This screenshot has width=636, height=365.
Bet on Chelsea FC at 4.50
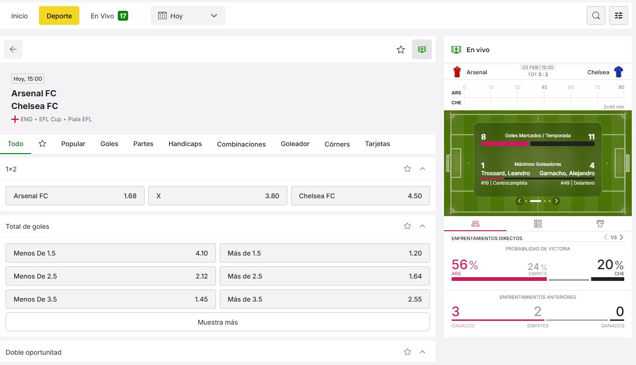point(360,196)
